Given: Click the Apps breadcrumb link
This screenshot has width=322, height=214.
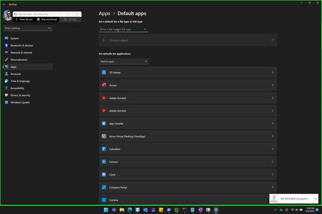Looking at the screenshot, I should [x=104, y=14].
